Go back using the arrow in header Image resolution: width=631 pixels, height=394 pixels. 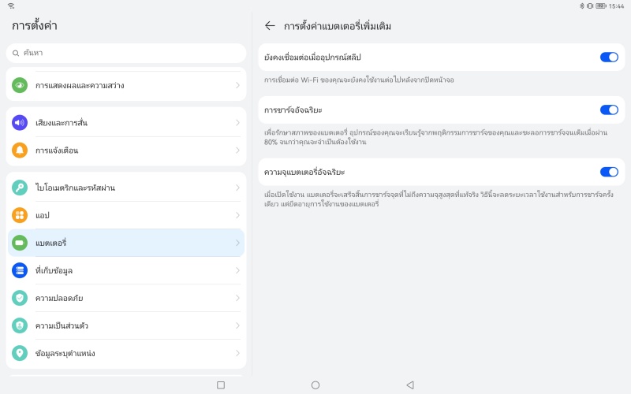[270, 26]
